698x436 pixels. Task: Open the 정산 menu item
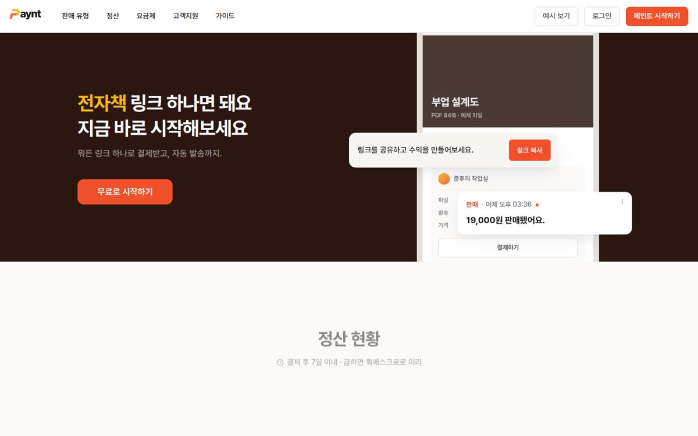pyautogui.click(x=113, y=16)
